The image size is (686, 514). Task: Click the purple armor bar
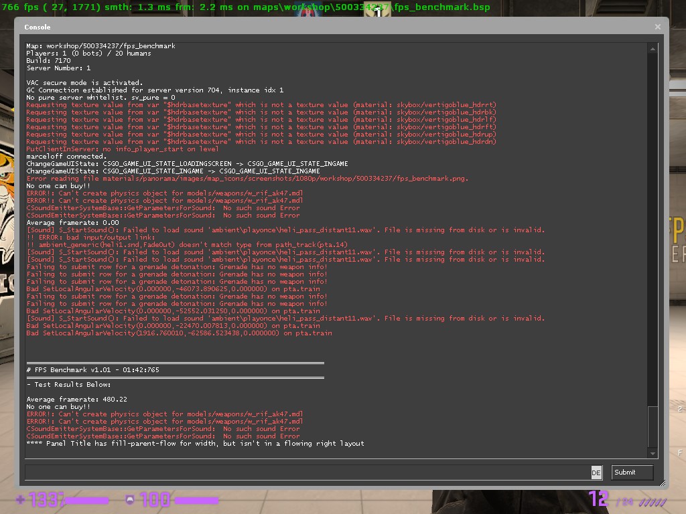pyautogui.click(x=196, y=501)
